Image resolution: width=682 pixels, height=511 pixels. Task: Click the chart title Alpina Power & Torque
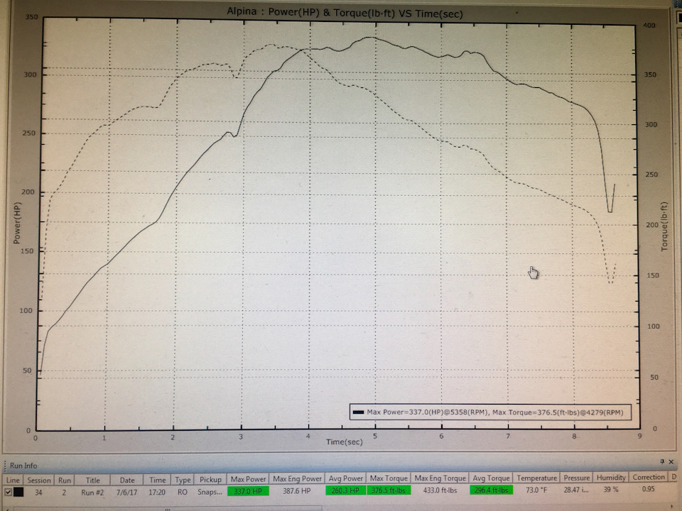(x=345, y=12)
